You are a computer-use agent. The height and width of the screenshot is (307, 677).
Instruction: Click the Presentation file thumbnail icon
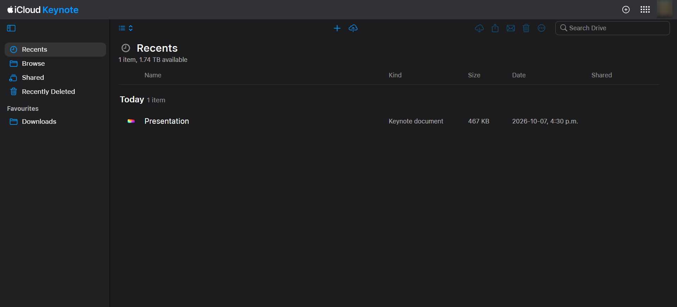coord(131,121)
